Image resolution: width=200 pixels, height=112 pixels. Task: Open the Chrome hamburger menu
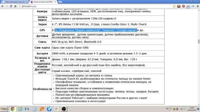click(197, 6)
